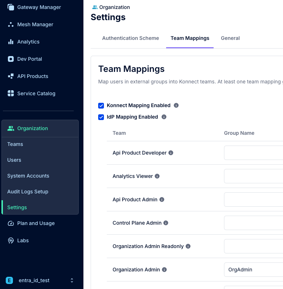Select the Team Mappings tab
Screen dimensions: 283x289
pos(190,38)
